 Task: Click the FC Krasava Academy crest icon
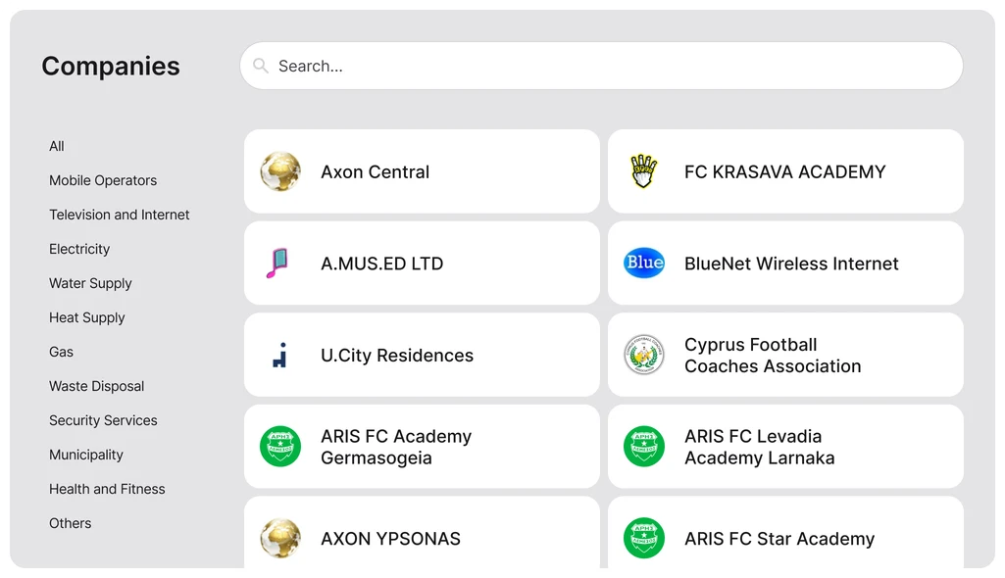click(x=644, y=171)
